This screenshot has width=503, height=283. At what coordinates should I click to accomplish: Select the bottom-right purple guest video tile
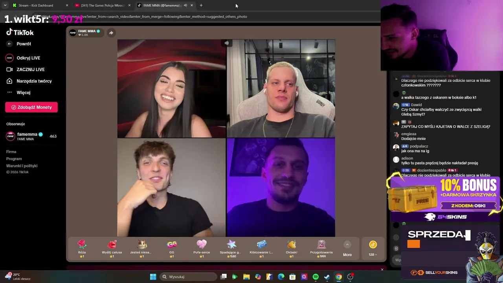click(281, 187)
